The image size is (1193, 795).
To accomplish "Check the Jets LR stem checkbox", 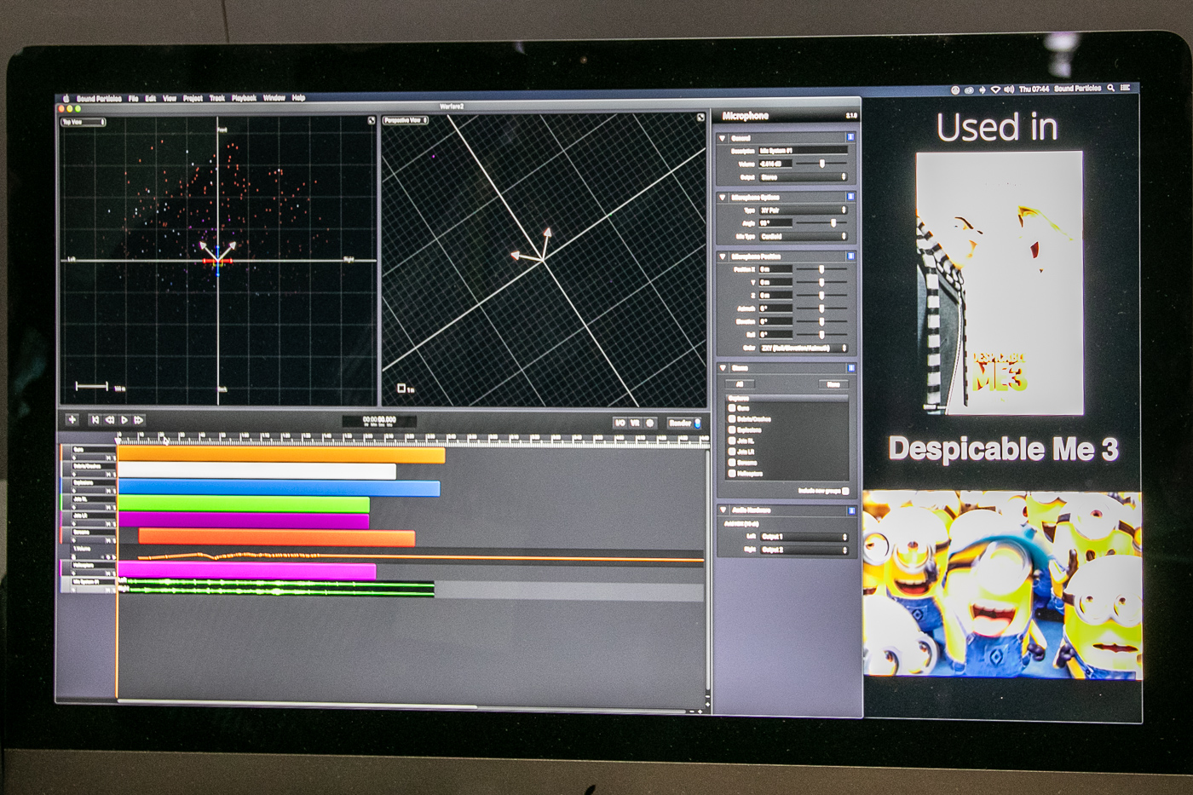I will coord(731,452).
